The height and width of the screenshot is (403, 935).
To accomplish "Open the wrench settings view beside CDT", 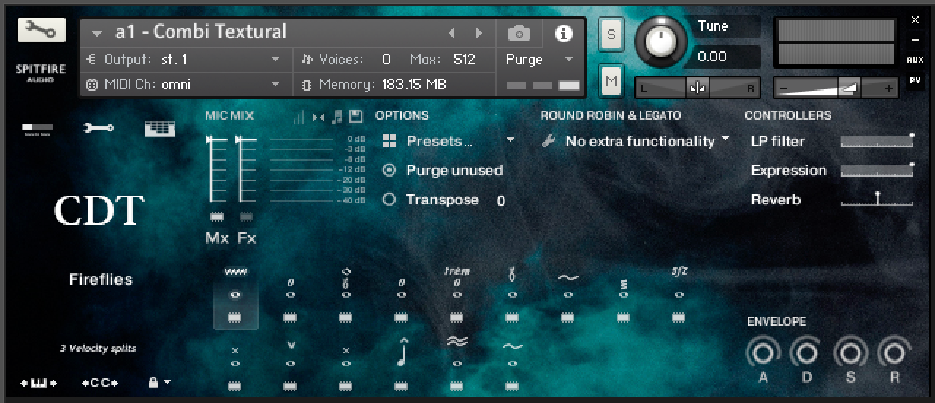I will (98, 128).
